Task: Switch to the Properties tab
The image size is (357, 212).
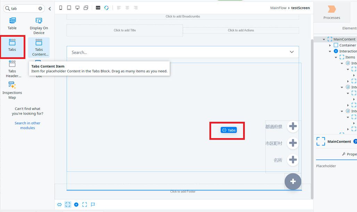Action: coord(349,154)
